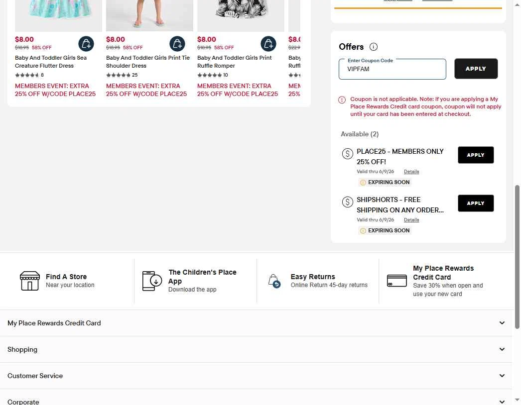Viewport: 521px width, 405px height.
Task: Click PLACE25 expiring soon clock icon
Action: [363, 183]
